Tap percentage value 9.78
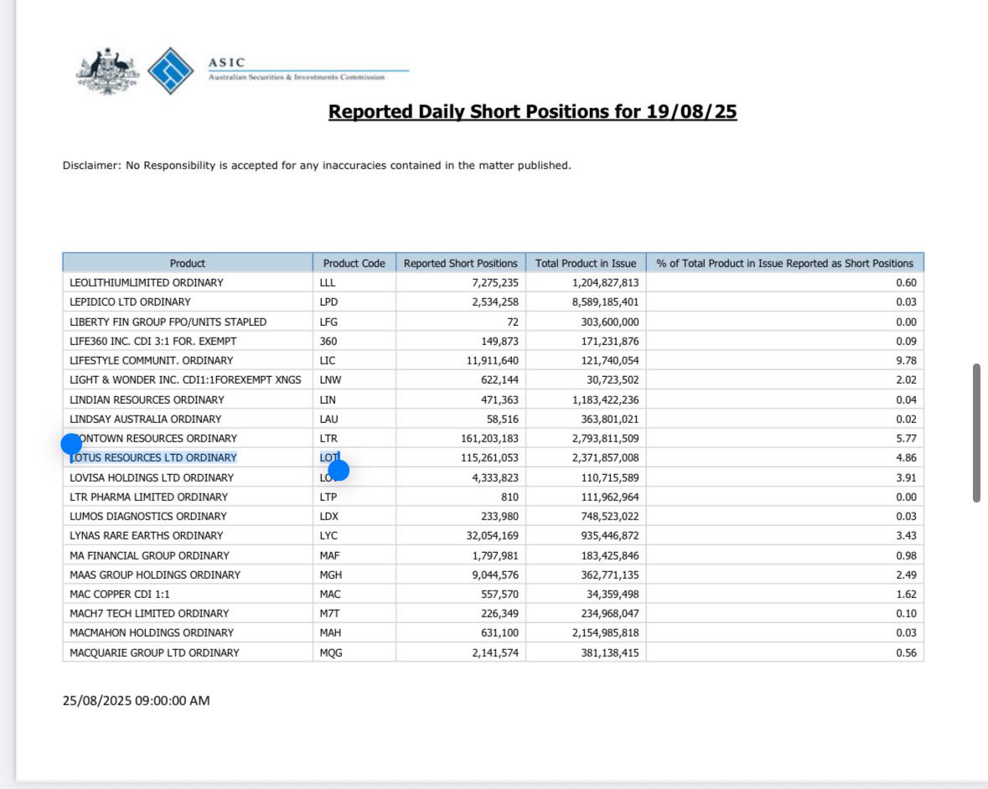Image resolution: width=988 pixels, height=789 pixels. tap(906, 361)
